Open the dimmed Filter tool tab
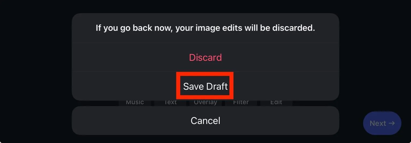 tap(241, 102)
